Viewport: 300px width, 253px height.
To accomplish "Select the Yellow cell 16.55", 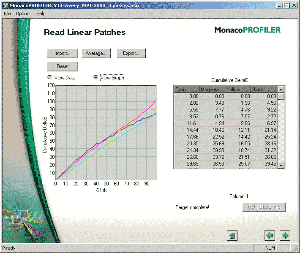I will 238,144.
